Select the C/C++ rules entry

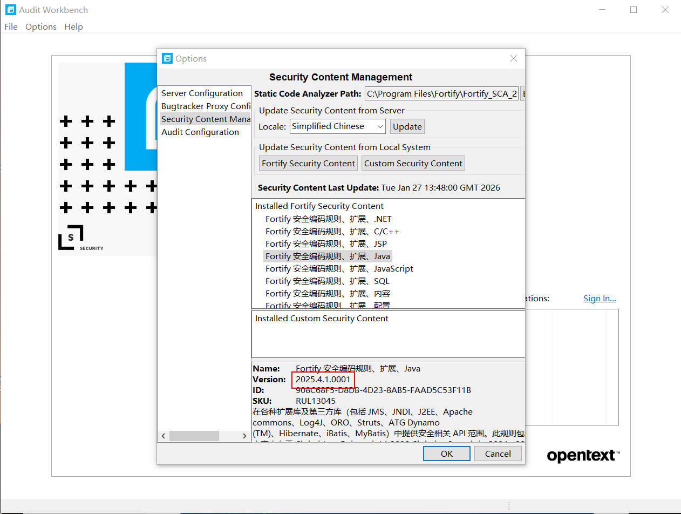332,231
